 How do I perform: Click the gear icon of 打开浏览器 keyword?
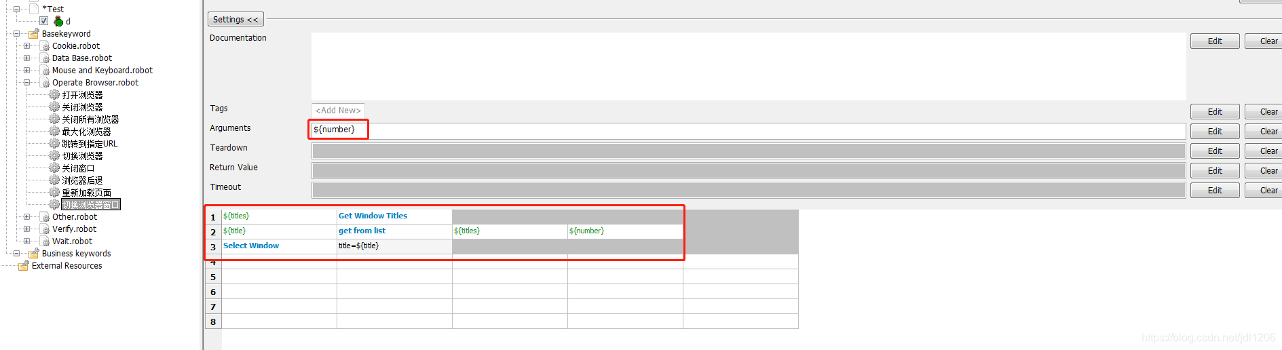point(54,95)
